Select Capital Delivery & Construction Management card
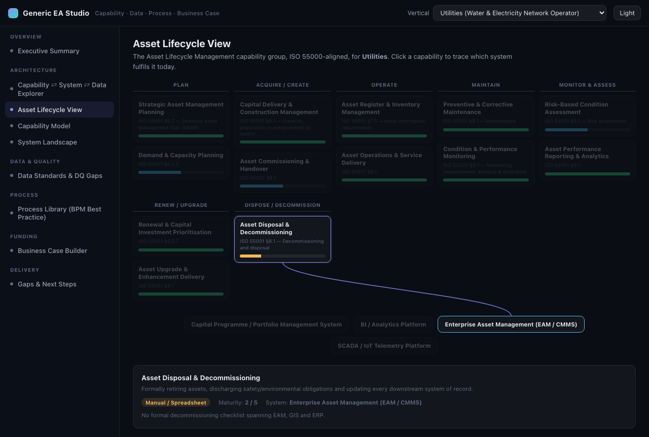This screenshot has height=437, width=649. tap(282, 122)
